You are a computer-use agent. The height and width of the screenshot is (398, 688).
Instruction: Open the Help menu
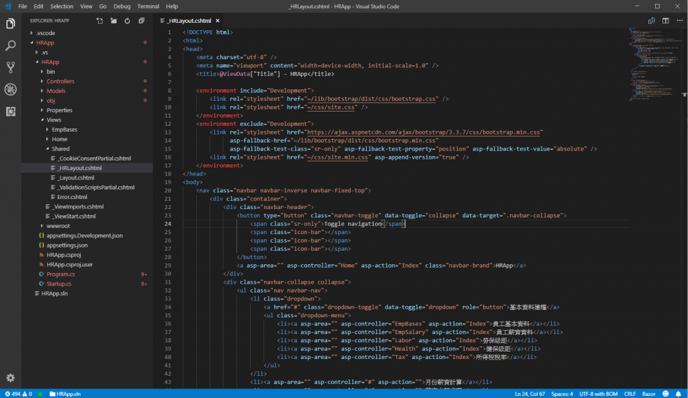coord(172,6)
